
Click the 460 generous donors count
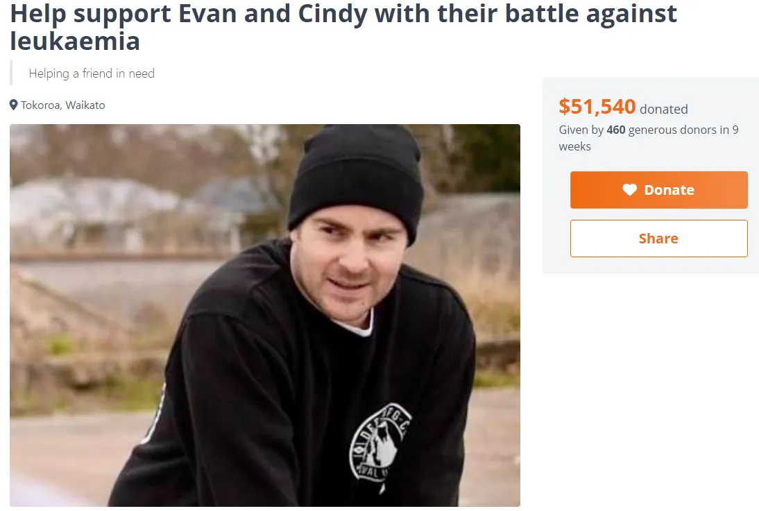(x=615, y=130)
